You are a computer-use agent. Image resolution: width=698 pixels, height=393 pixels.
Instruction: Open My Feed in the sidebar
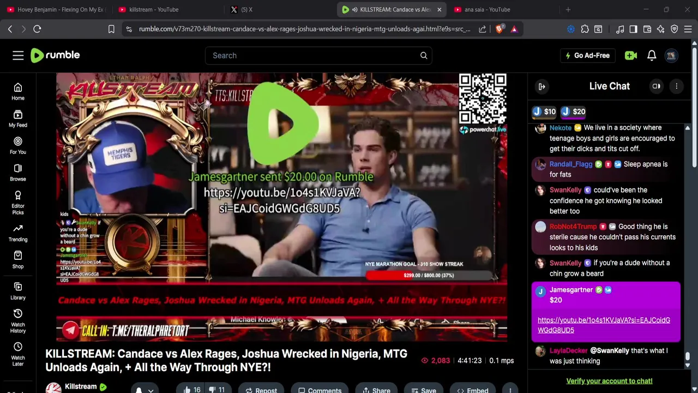coord(18,118)
